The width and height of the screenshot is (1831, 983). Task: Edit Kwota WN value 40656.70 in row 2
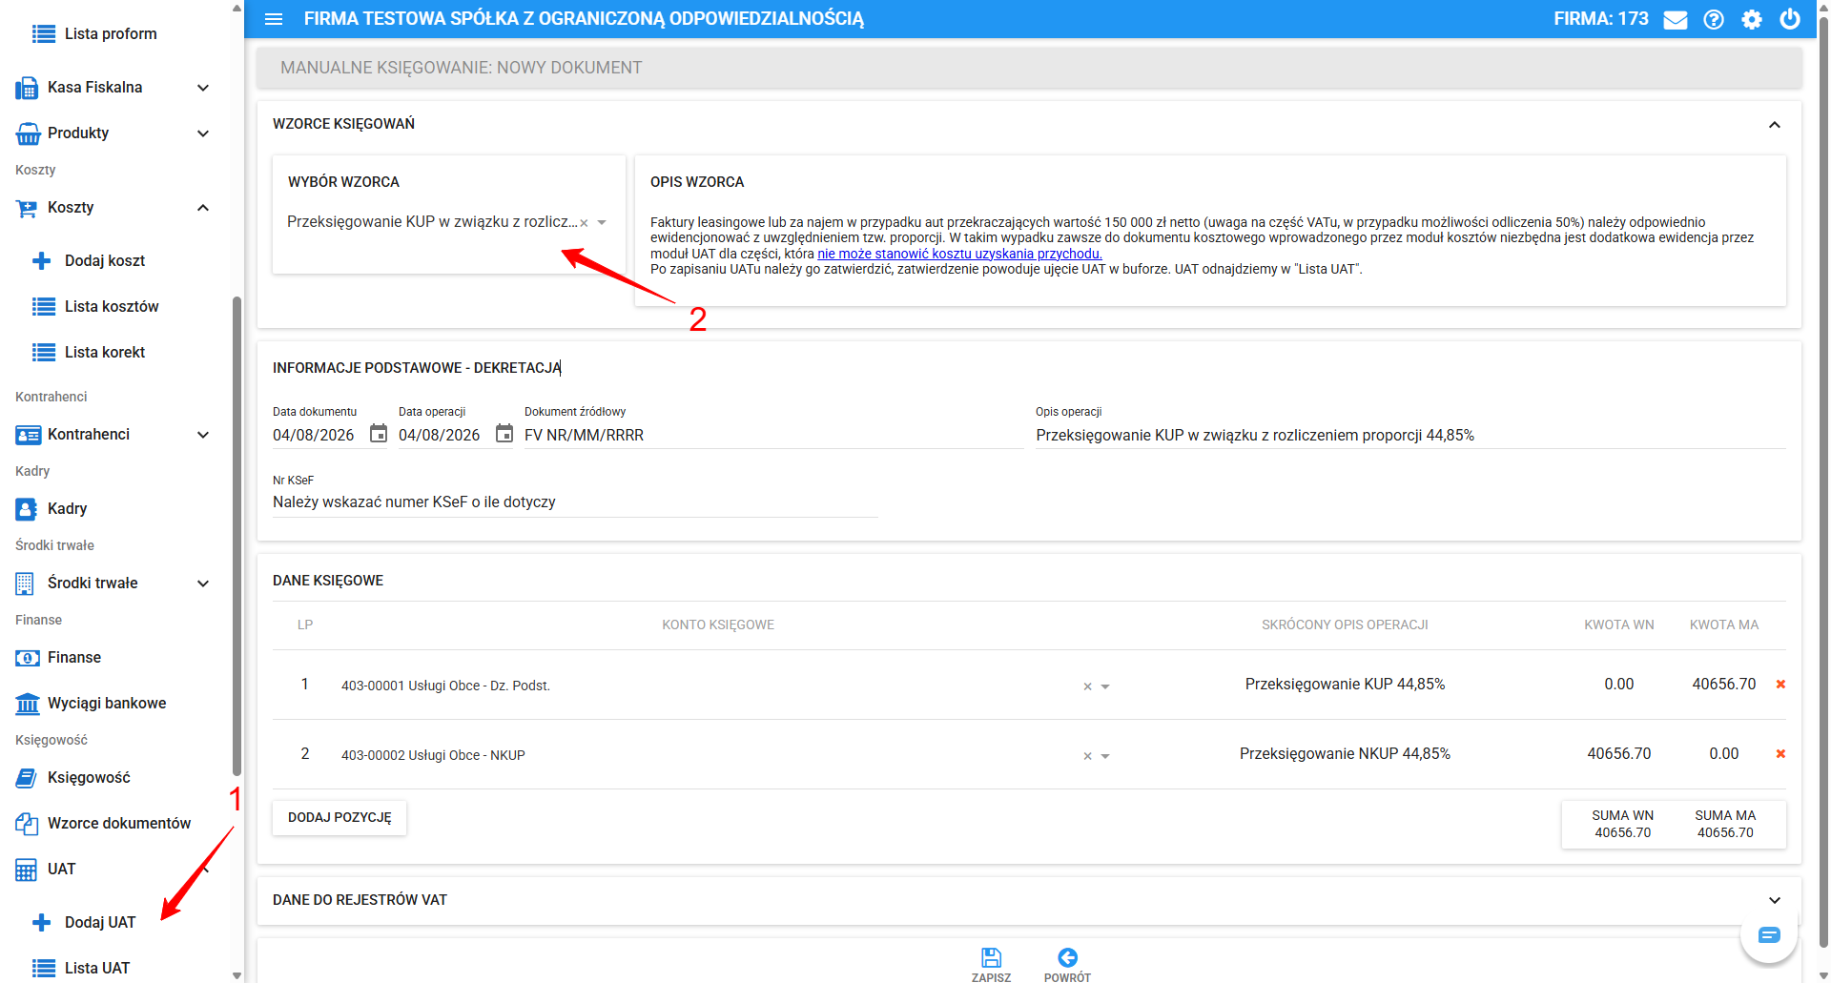[x=1619, y=754]
